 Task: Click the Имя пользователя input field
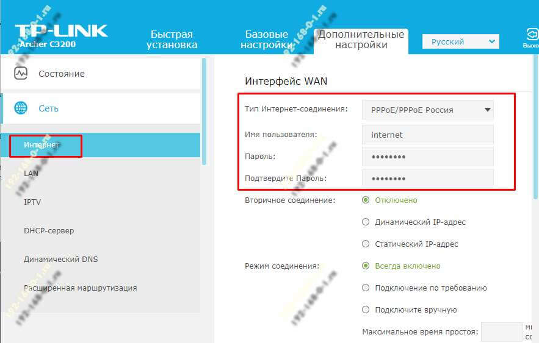(428, 135)
